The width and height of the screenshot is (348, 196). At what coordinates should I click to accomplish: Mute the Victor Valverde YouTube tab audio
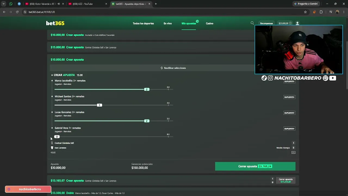pos(59,4)
